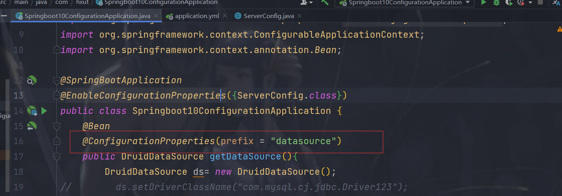Switch to the ServerConfig.java tab
562x196 pixels.
(269, 16)
